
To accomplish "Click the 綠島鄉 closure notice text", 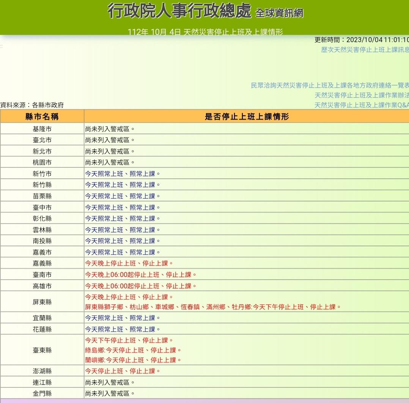I will (x=133, y=350).
